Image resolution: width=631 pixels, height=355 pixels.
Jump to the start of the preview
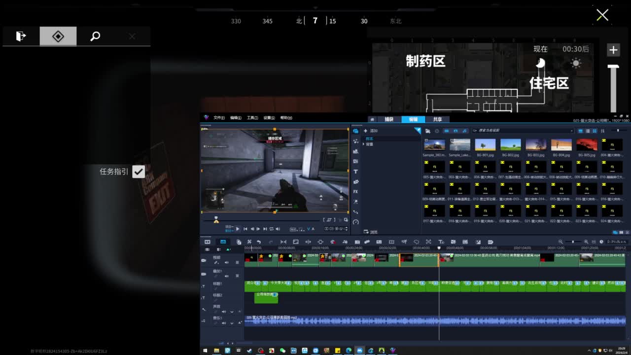click(x=245, y=229)
